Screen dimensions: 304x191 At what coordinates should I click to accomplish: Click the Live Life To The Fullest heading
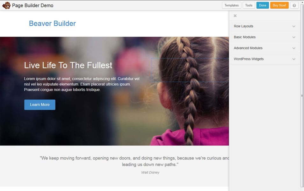[x=68, y=65]
